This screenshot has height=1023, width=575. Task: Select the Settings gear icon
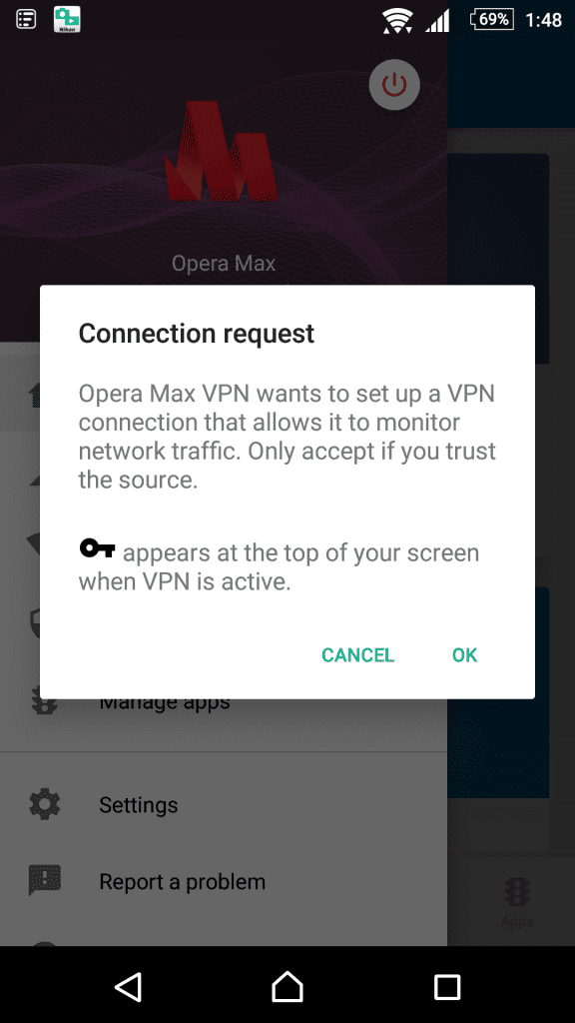point(45,804)
